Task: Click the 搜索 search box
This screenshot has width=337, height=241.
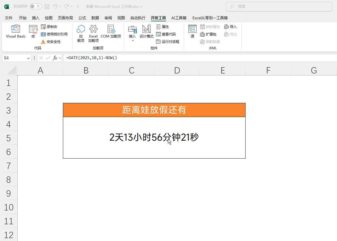Action: pyautogui.click(x=279, y=7)
